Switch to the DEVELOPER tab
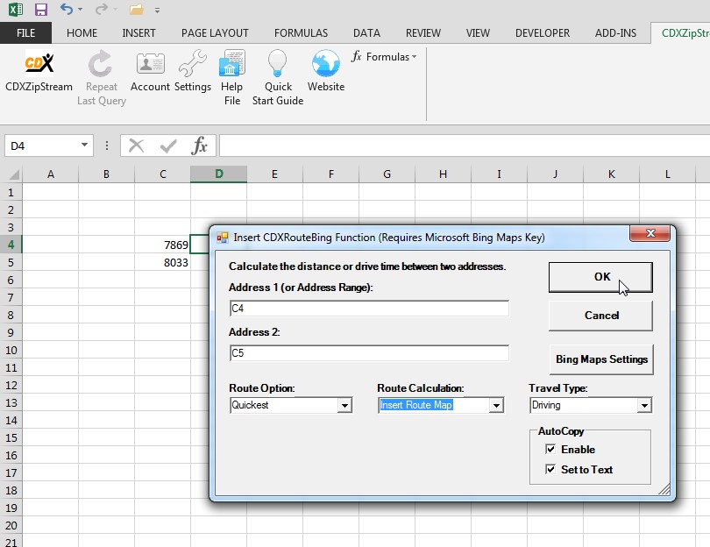The width and height of the screenshot is (710, 547). (x=543, y=33)
